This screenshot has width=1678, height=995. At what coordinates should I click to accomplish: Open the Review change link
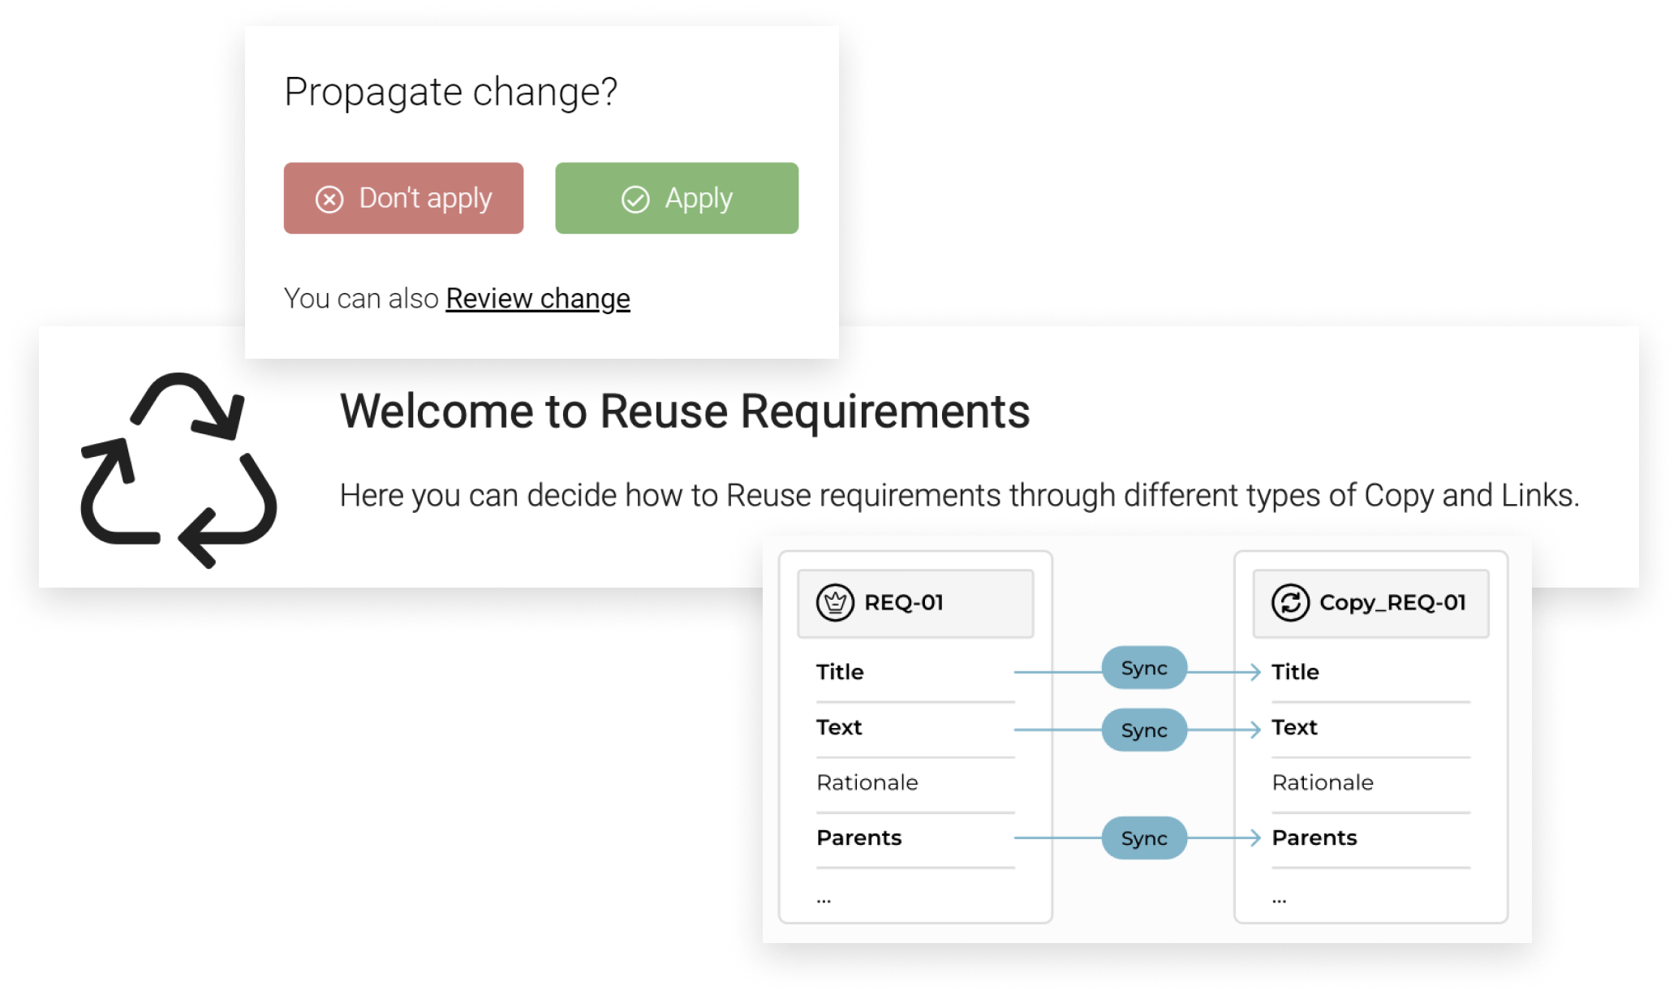pos(538,299)
